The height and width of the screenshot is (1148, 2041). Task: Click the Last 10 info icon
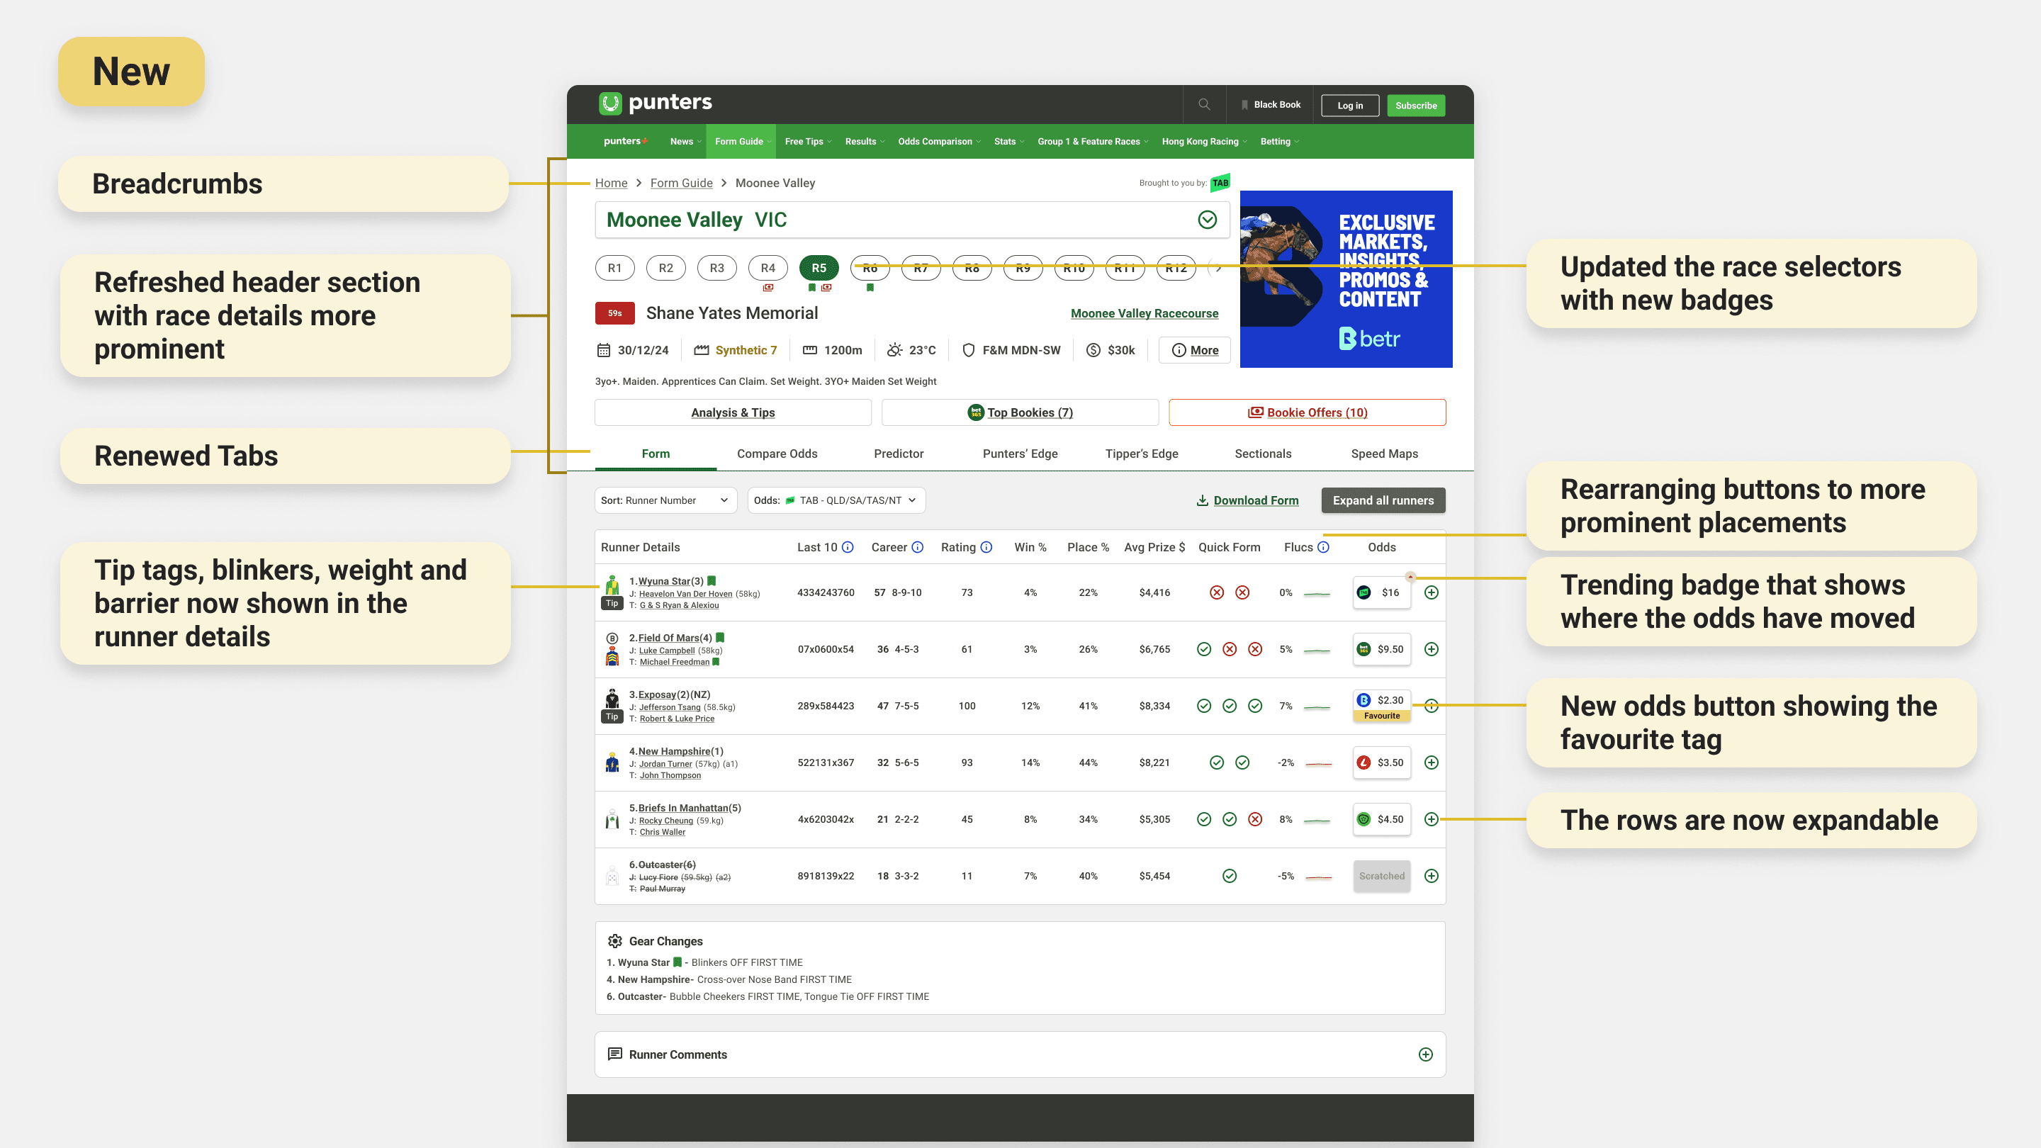848,548
